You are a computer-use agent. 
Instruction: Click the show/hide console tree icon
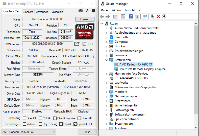click(115, 16)
